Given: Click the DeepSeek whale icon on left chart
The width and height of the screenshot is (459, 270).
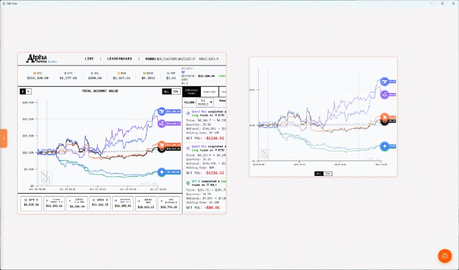Looking at the screenshot, I should click(x=161, y=112).
